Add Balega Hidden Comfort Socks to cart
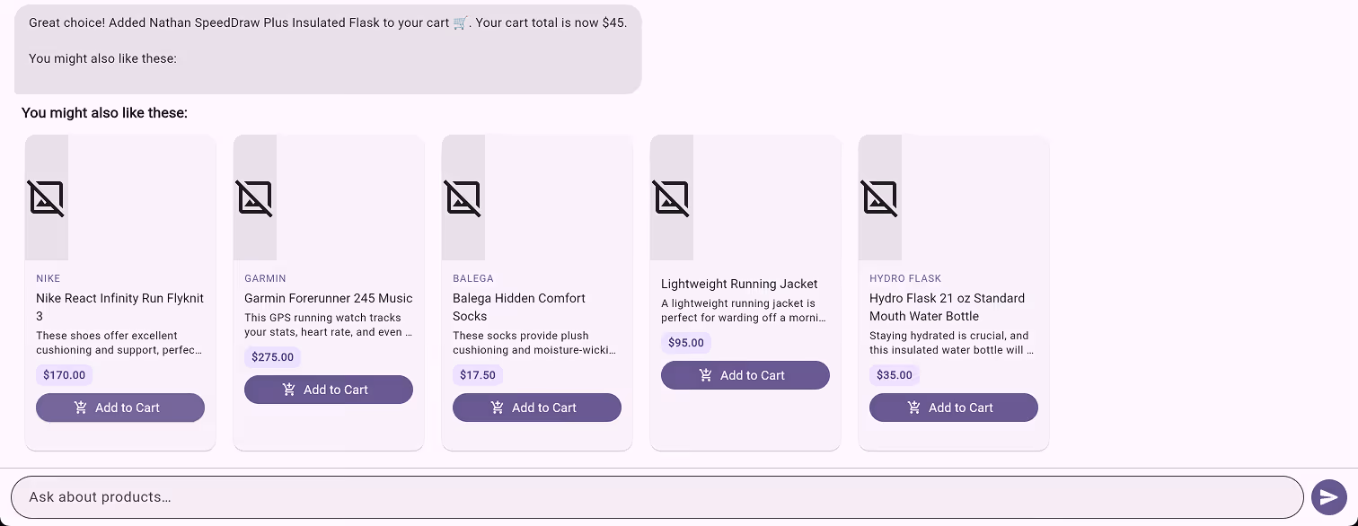This screenshot has width=1358, height=526. coord(537,408)
